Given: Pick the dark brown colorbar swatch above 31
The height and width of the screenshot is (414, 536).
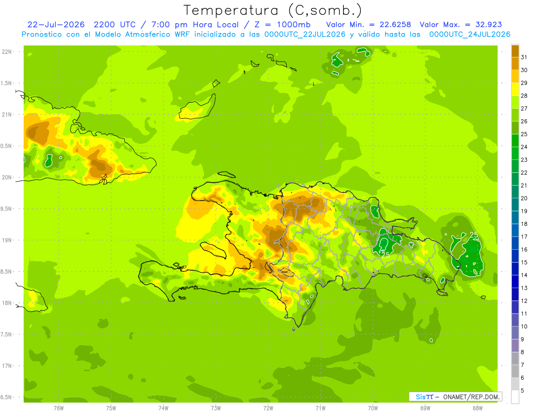Looking at the screenshot, I should click(515, 51).
